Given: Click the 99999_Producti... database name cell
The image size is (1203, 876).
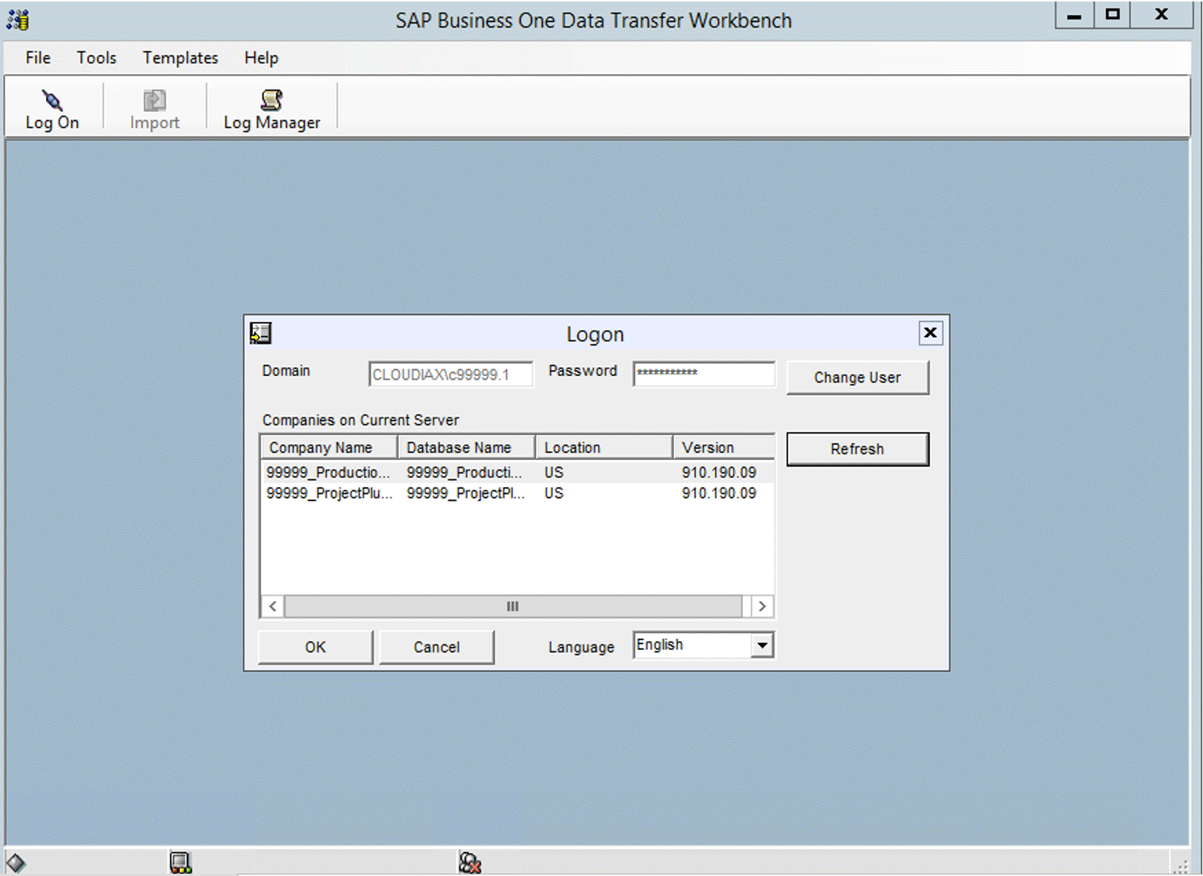Looking at the screenshot, I should point(465,473).
